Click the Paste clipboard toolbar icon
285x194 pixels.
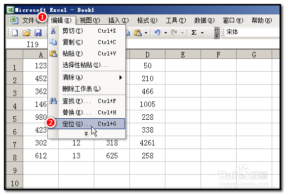138,33
